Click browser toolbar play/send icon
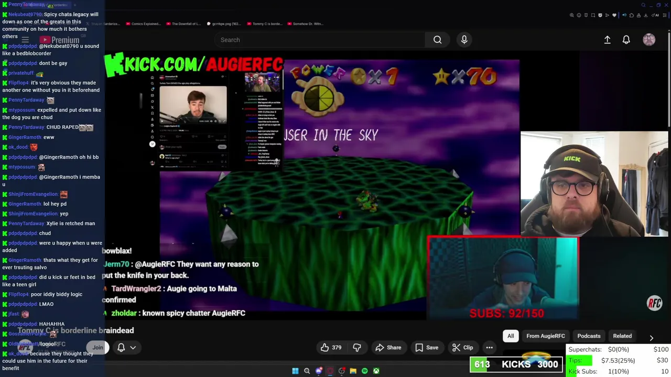This screenshot has width=671, height=377. click(607, 15)
